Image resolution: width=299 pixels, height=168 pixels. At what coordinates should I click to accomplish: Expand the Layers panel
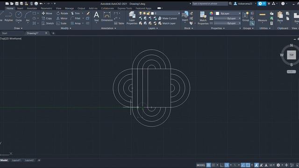tap(153, 28)
